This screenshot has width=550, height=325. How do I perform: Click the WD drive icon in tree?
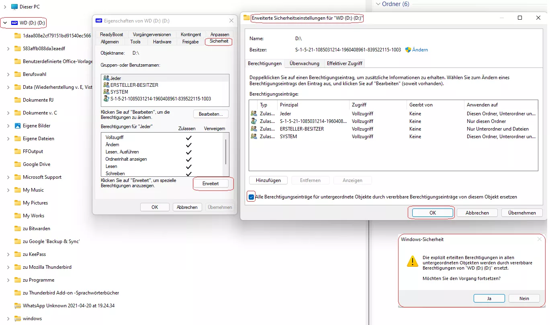click(x=14, y=23)
